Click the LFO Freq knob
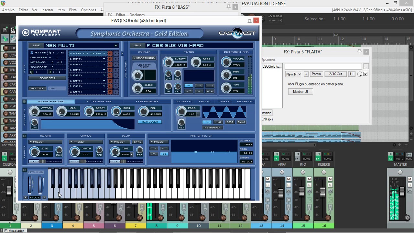414x233 pixels. tap(181, 111)
